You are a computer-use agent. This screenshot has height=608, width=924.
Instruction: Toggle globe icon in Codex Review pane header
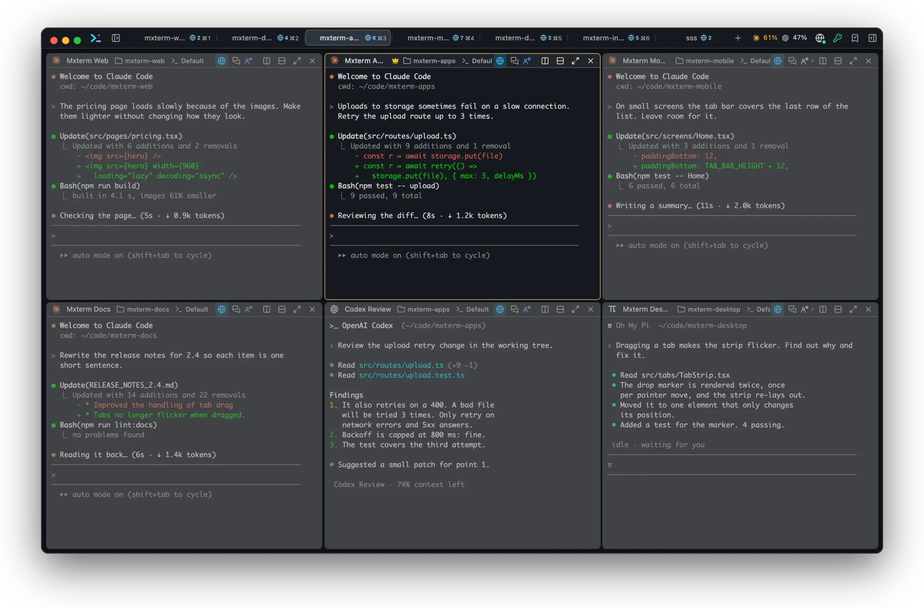tap(500, 309)
